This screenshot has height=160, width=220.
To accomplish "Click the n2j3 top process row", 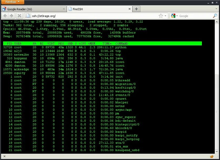I will pos(62,51).
